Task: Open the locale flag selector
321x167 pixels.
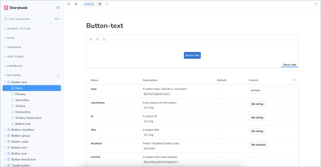Action: [100, 4]
